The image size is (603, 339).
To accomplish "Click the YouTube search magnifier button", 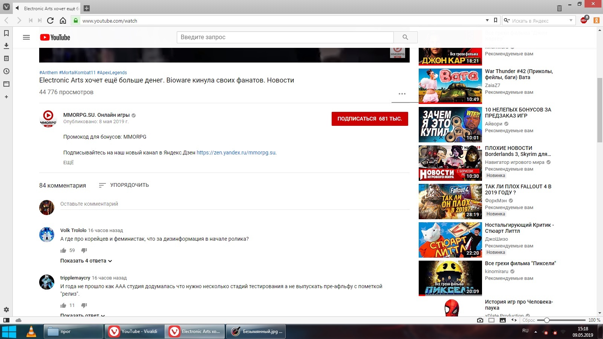I will [x=406, y=37].
